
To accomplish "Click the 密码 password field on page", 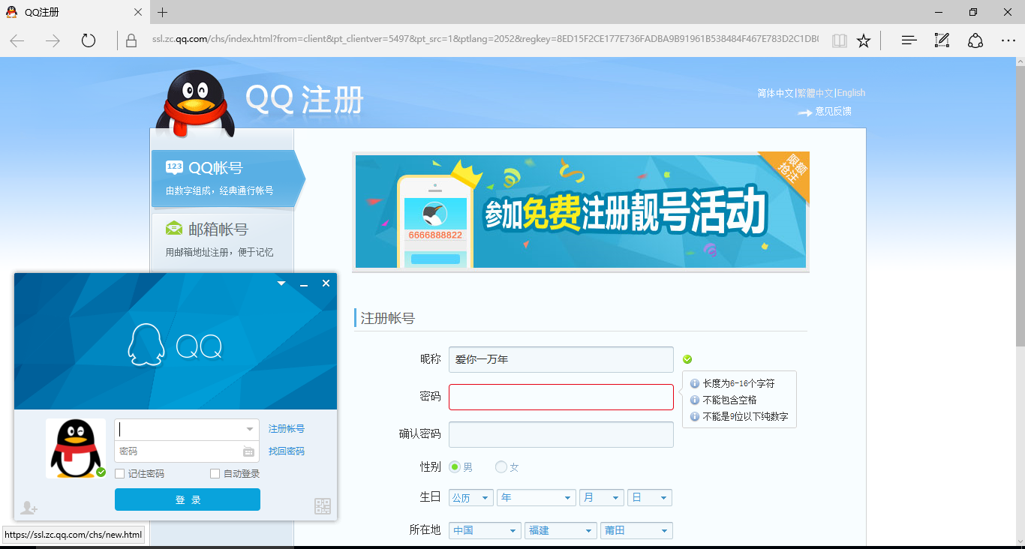I will pos(561,397).
